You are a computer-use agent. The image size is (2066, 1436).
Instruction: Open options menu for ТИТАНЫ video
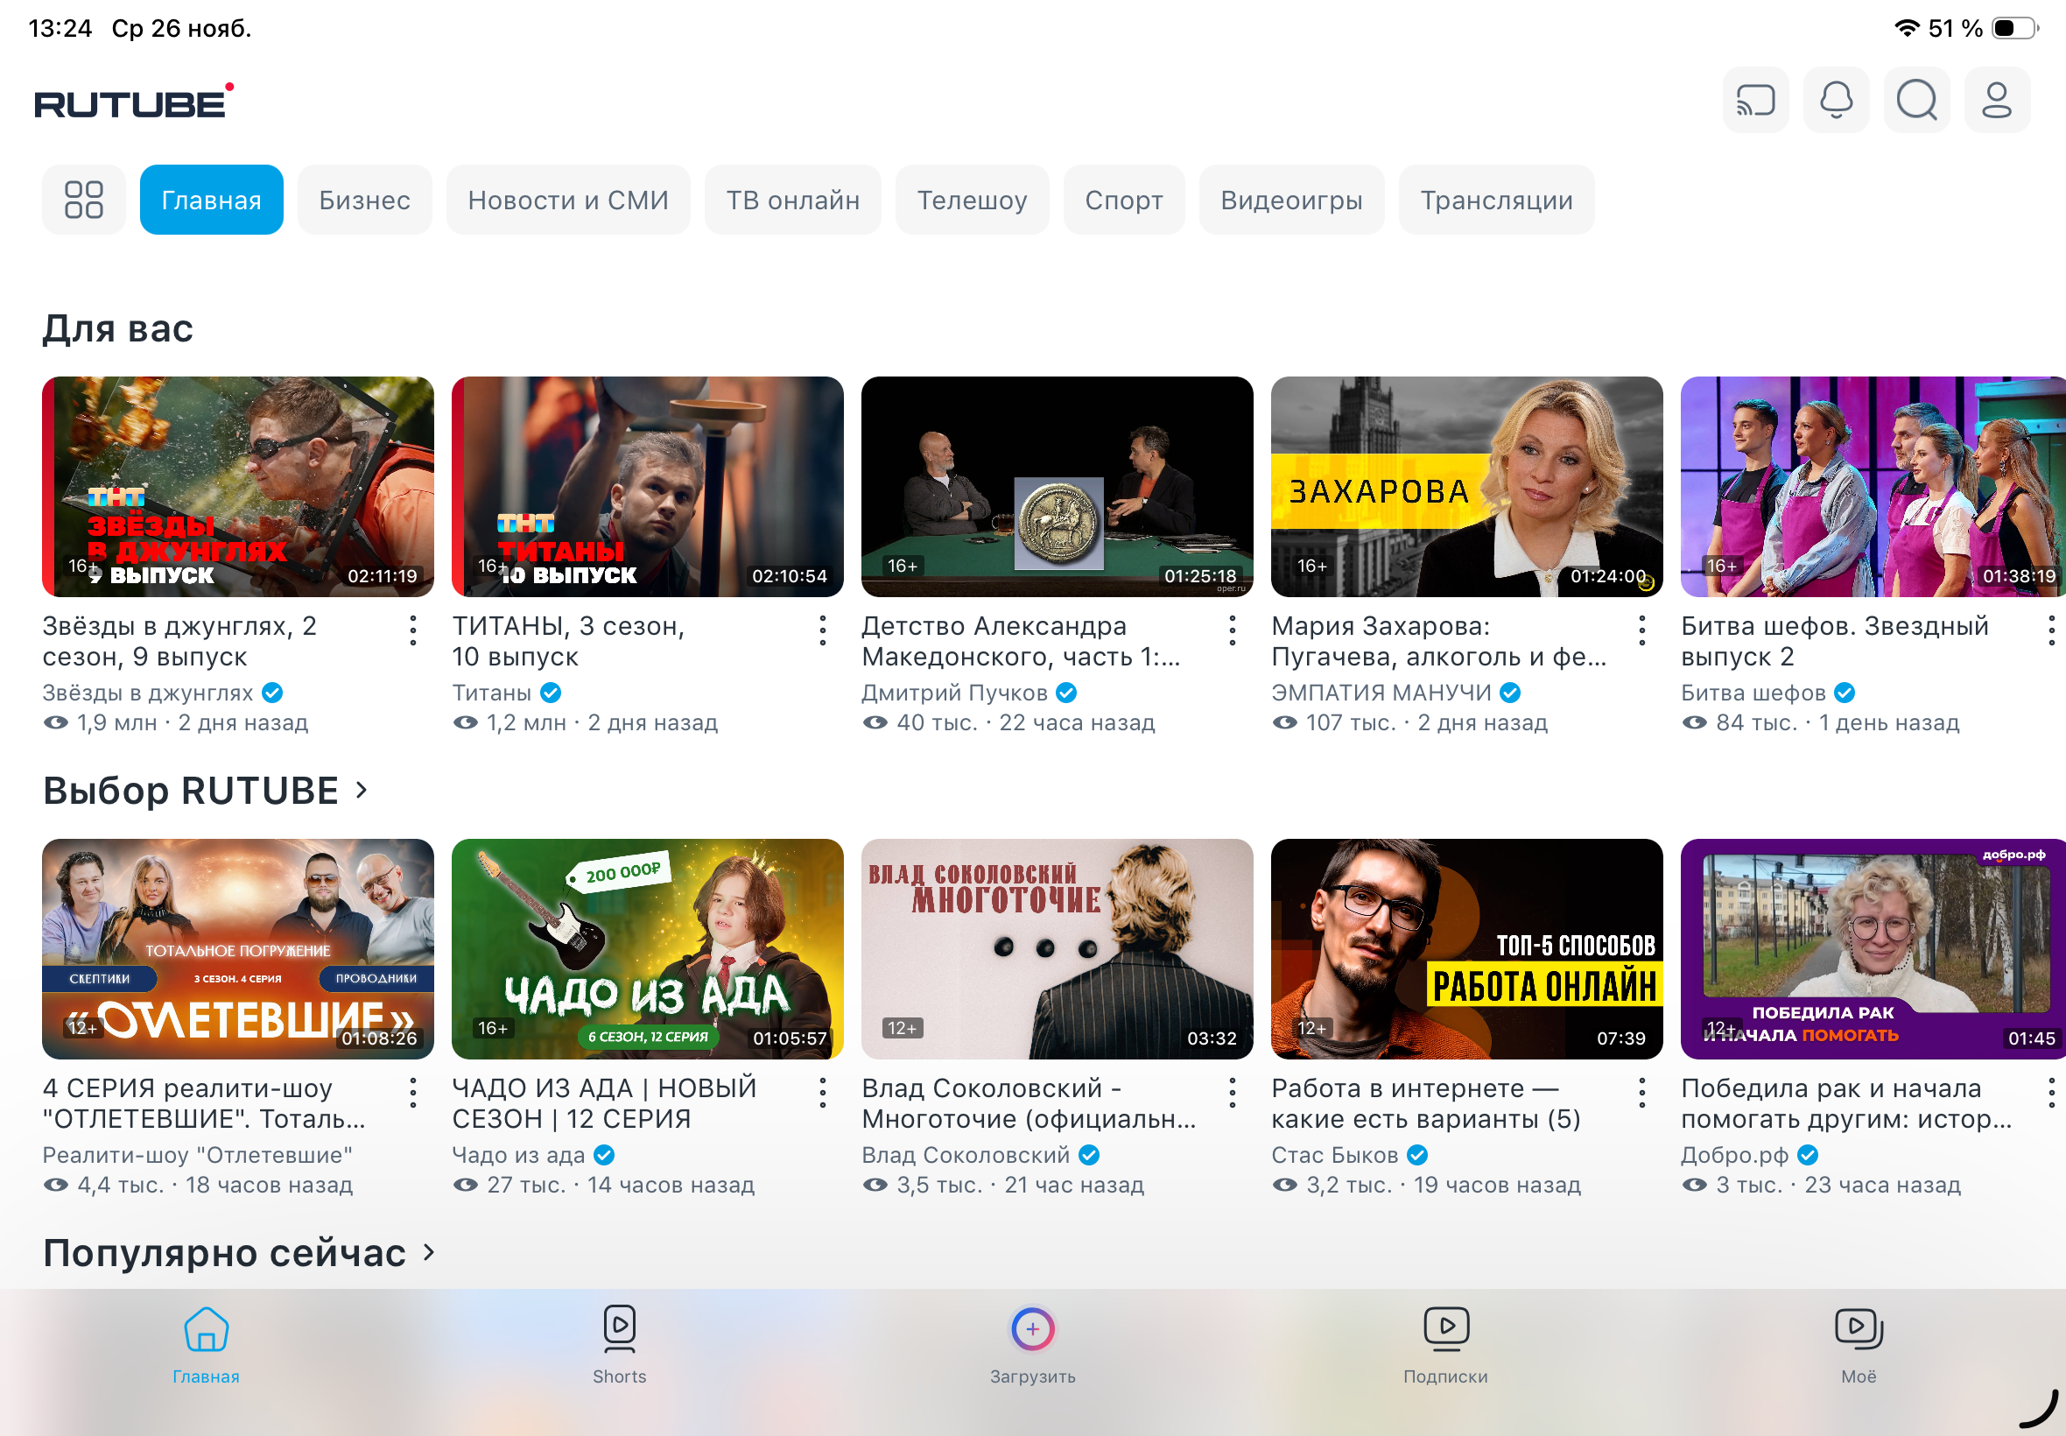tap(822, 630)
